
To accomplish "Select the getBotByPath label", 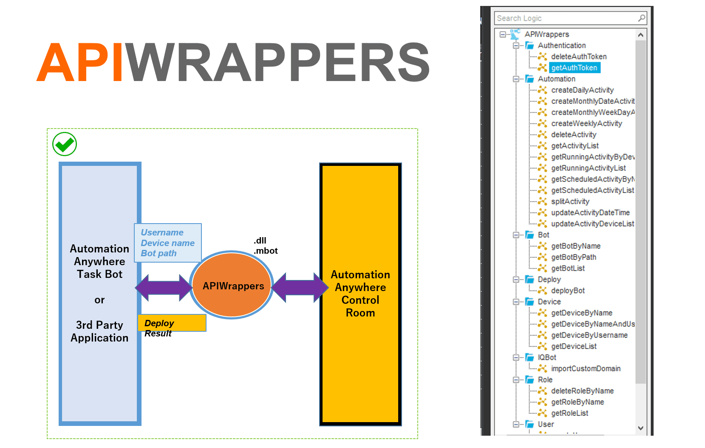I will tap(574, 257).
